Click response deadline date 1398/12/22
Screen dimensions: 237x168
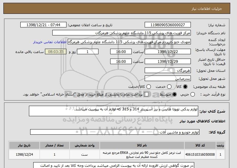pos(168,51)
